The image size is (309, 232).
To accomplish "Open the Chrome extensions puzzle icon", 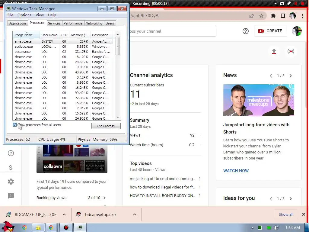I will pos(273,16).
